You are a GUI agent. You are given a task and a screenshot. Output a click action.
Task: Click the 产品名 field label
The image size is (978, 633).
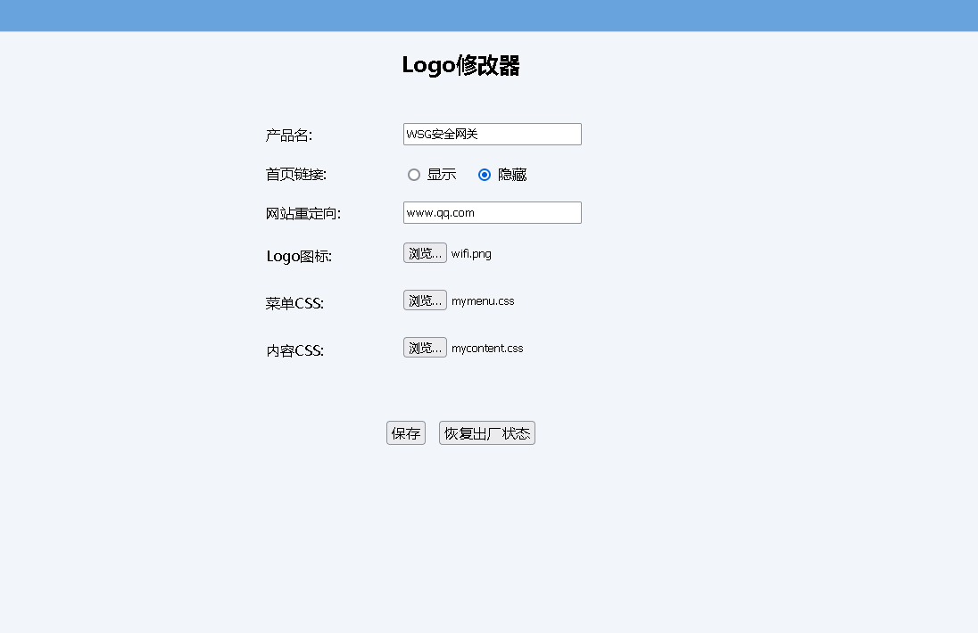[288, 136]
